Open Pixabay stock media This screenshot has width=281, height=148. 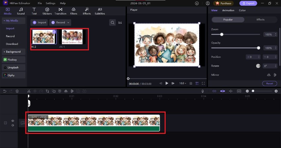(x=14, y=60)
